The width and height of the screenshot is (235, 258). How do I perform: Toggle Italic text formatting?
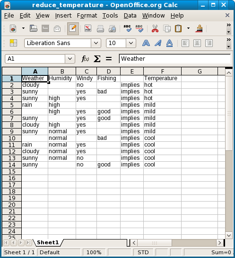tap(158, 43)
